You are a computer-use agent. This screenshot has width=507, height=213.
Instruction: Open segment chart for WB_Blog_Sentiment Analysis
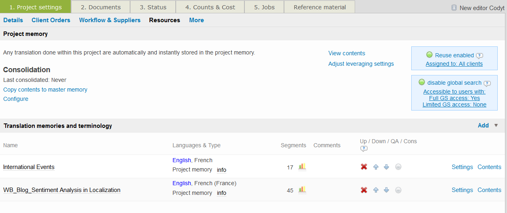302,190
